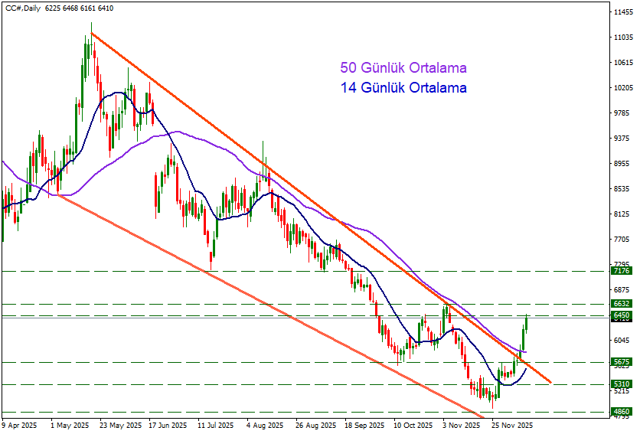
Task: Click the 7176 price level label
Action: pos(621,271)
